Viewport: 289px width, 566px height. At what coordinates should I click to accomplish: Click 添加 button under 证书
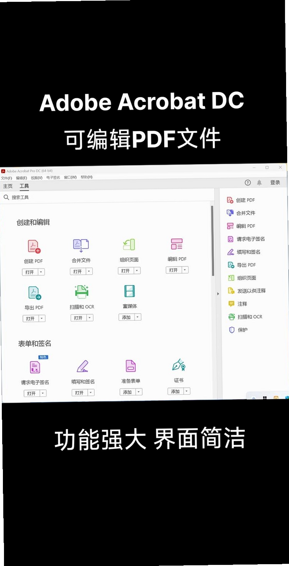tap(176, 391)
